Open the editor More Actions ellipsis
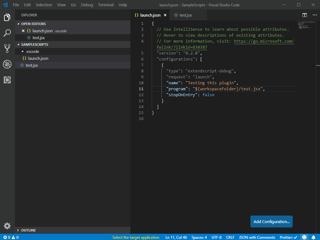 click(315, 15)
